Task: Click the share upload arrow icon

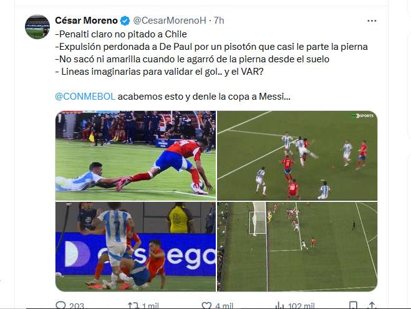Action: [x=372, y=305]
